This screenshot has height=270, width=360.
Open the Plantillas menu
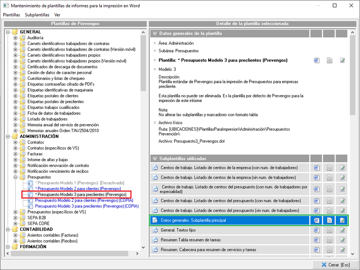point(11,15)
